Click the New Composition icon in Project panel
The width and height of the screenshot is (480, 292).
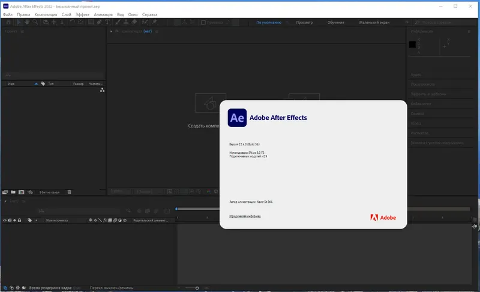coord(21,192)
